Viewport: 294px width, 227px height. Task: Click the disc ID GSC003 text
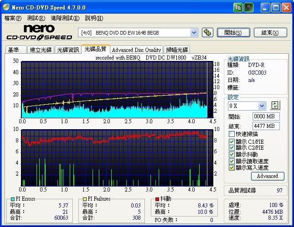point(257,73)
